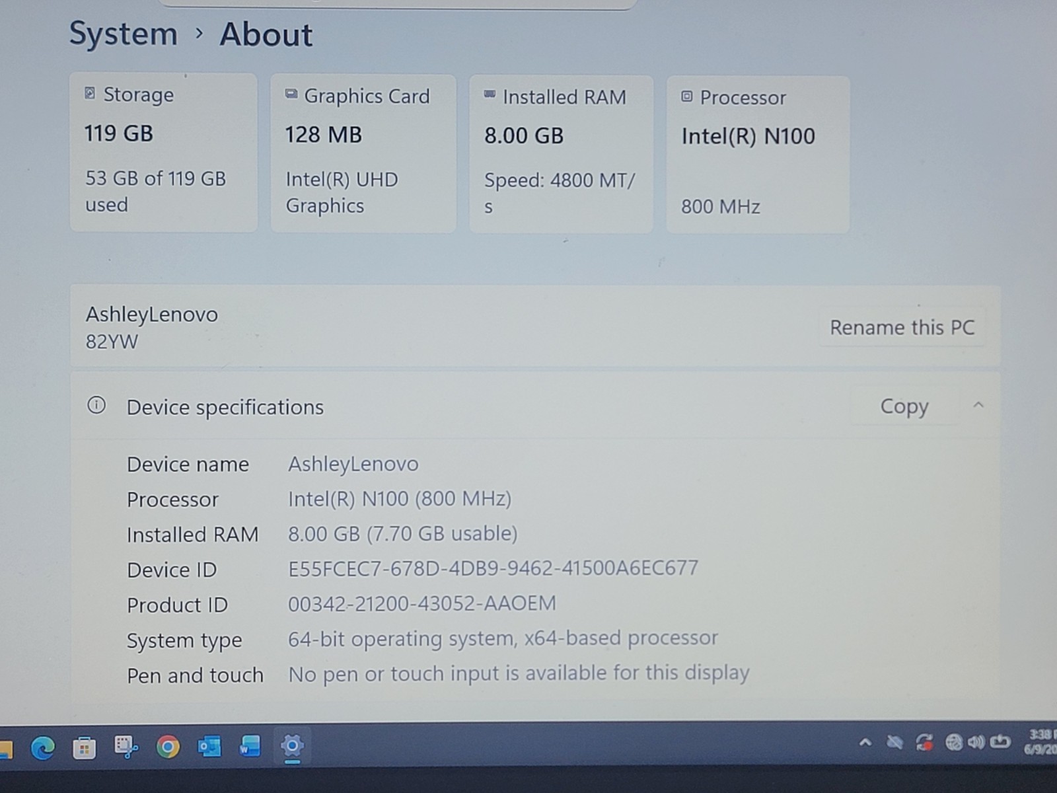Open File Explorer from the taskbar edge
This screenshot has height=793, width=1057.
[x=5, y=749]
